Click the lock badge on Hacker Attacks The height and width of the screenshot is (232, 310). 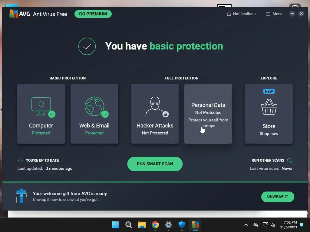[166, 114]
